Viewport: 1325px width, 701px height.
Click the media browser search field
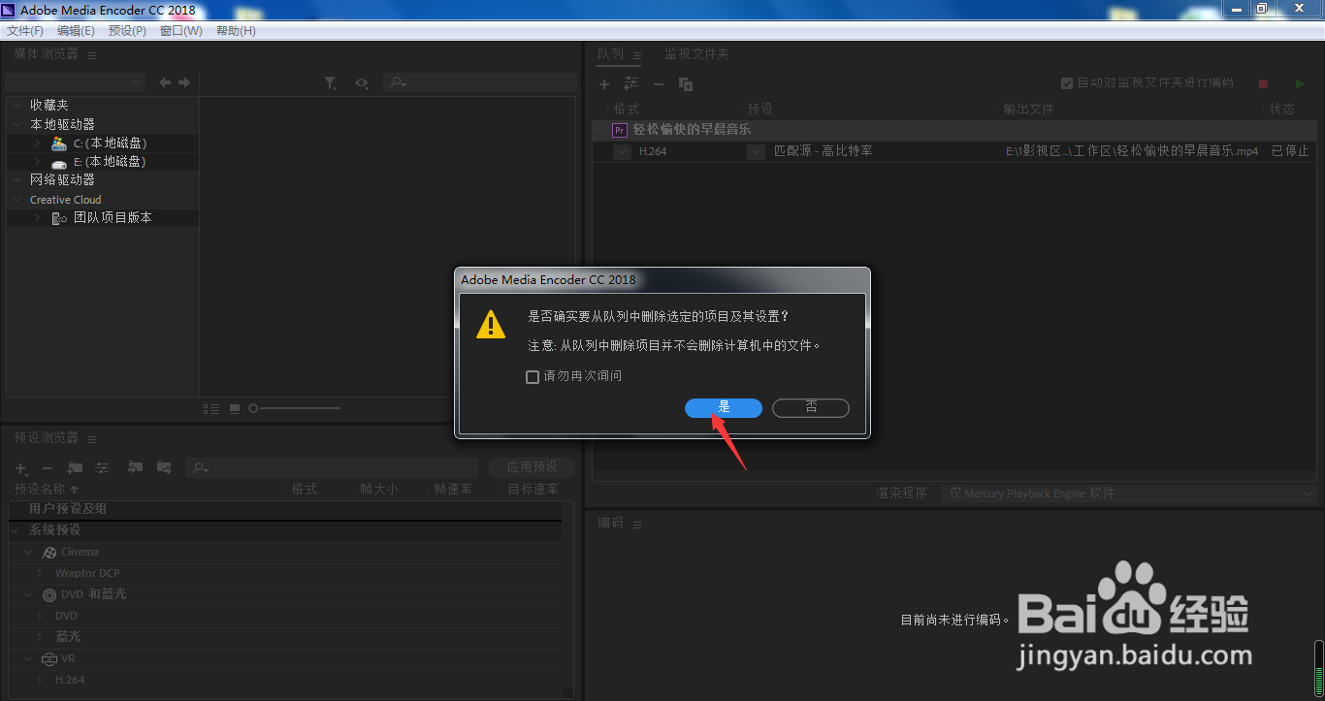tap(480, 83)
